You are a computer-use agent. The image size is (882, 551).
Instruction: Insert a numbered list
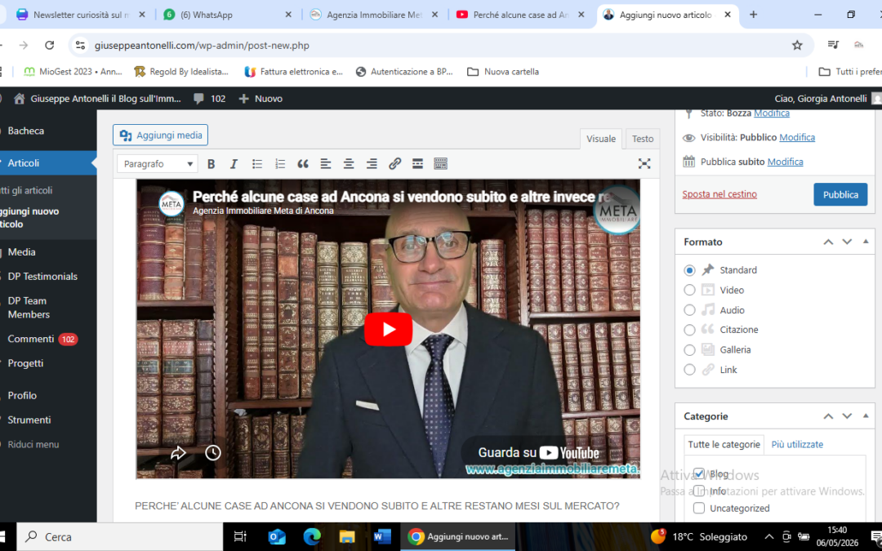click(x=280, y=163)
